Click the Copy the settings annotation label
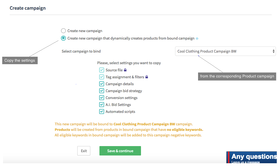The height and width of the screenshot is (166, 277). 20,60
